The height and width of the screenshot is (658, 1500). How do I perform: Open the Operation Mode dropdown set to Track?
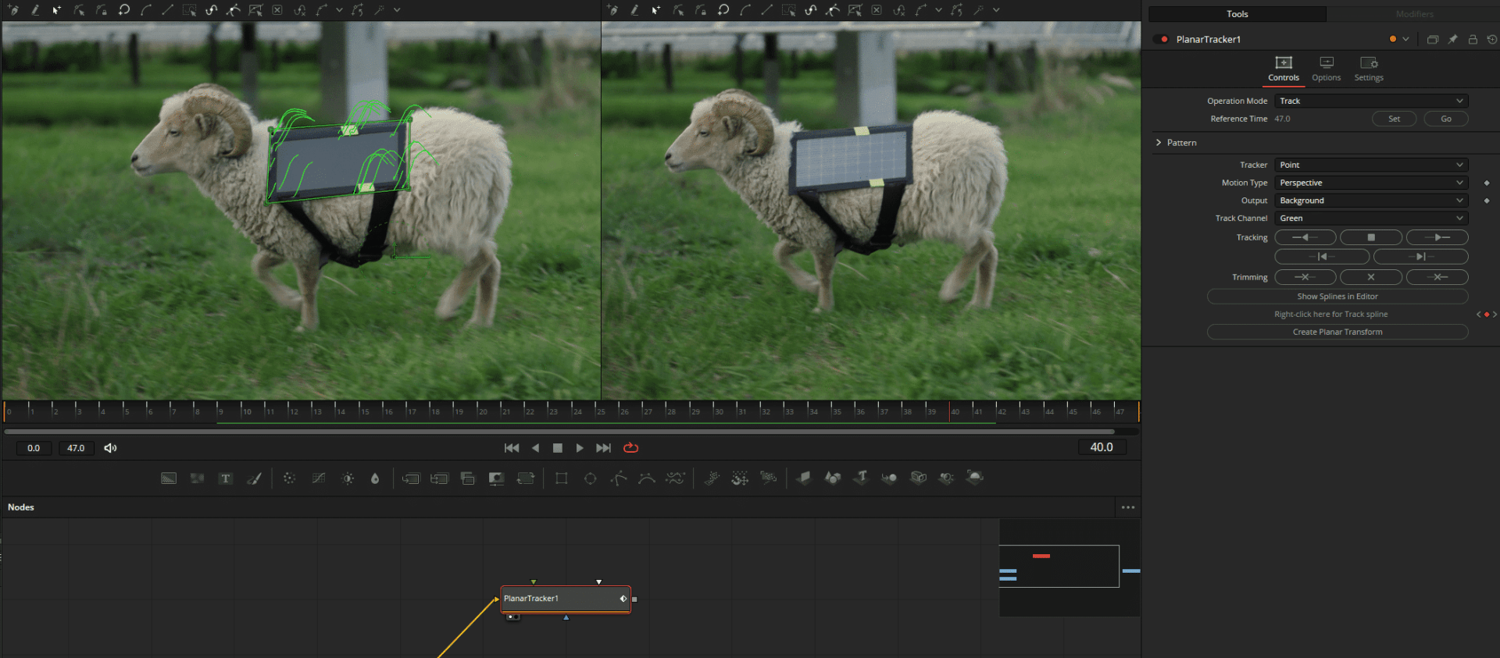point(1371,101)
